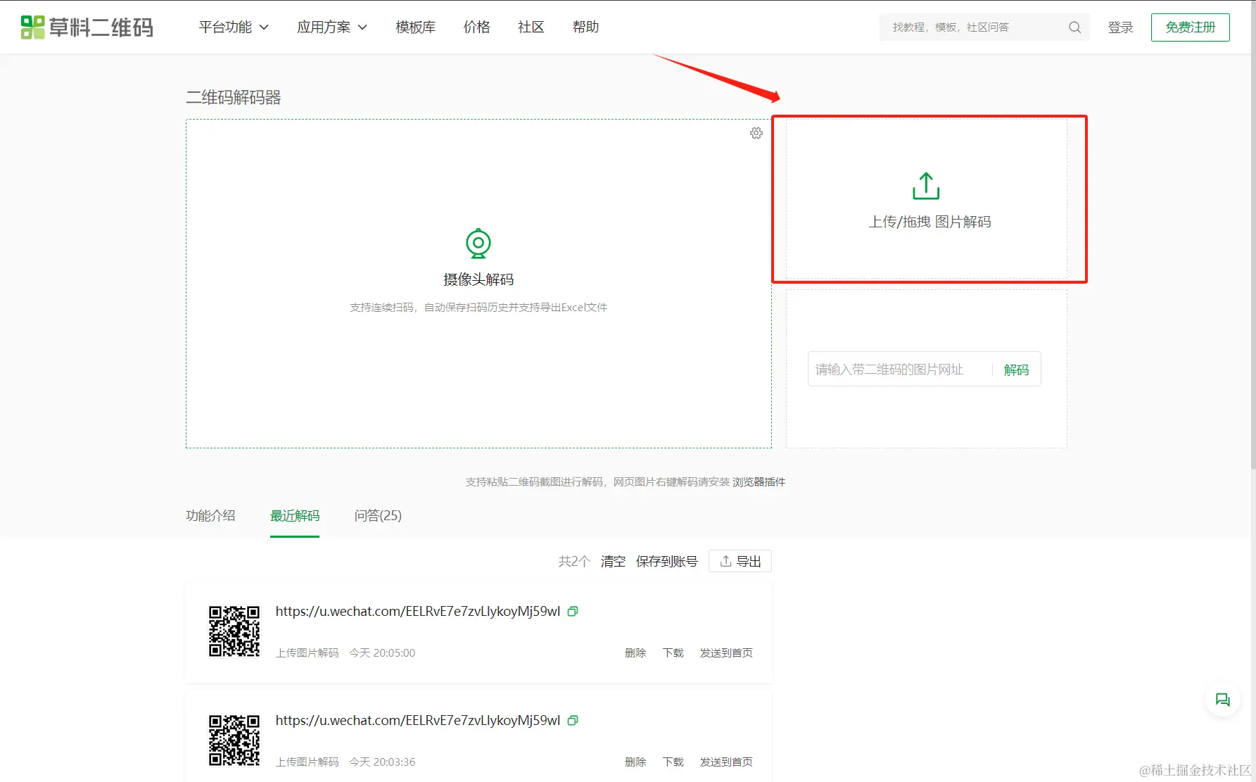Click the 登录 link
This screenshot has height=782, width=1256.
click(x=1120, y=27)
